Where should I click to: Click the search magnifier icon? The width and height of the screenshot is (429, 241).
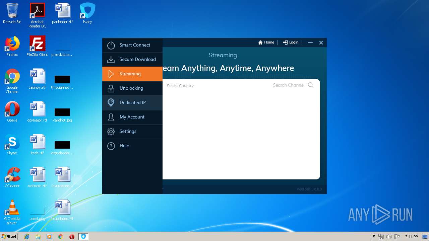tap(311, 85)
